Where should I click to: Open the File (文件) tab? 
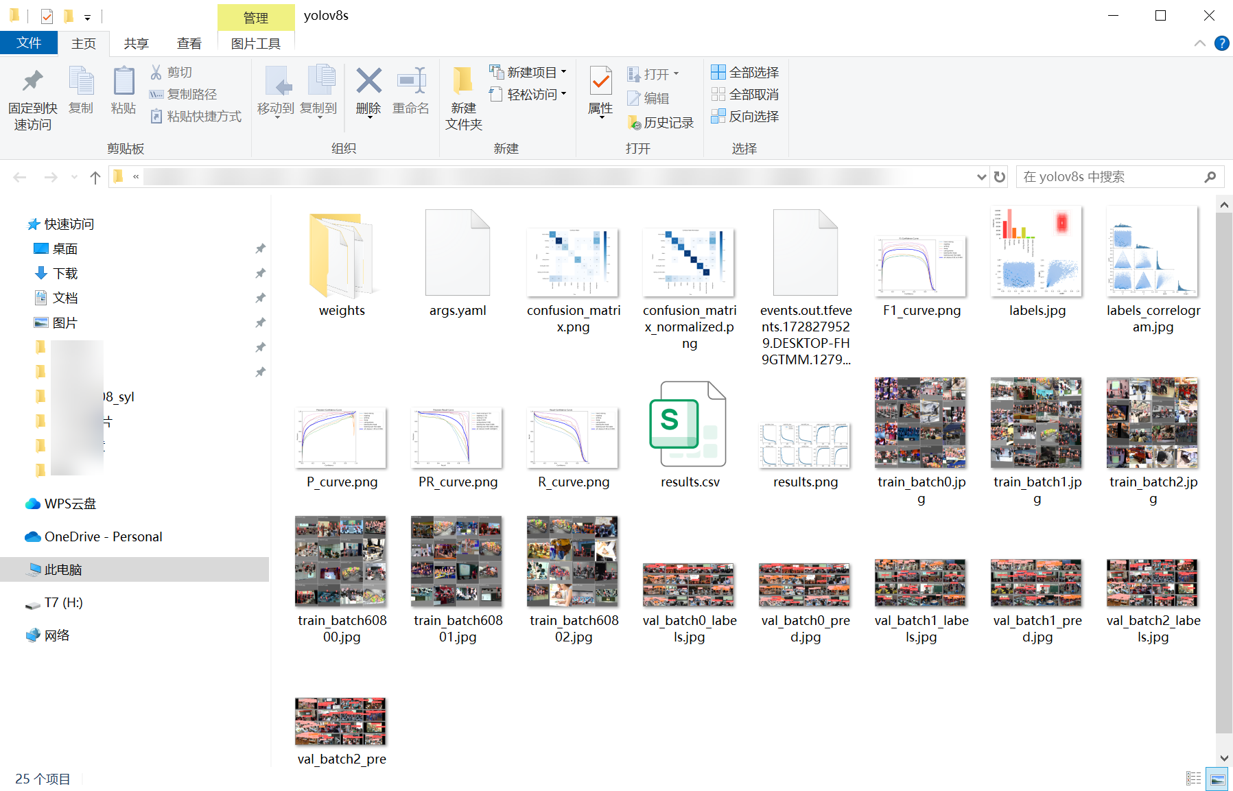coord(29,43)
